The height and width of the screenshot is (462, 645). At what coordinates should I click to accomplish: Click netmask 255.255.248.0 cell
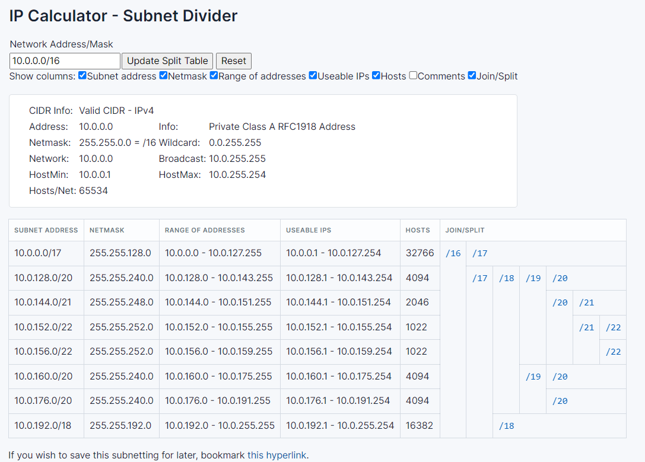(x=122, y=302)
